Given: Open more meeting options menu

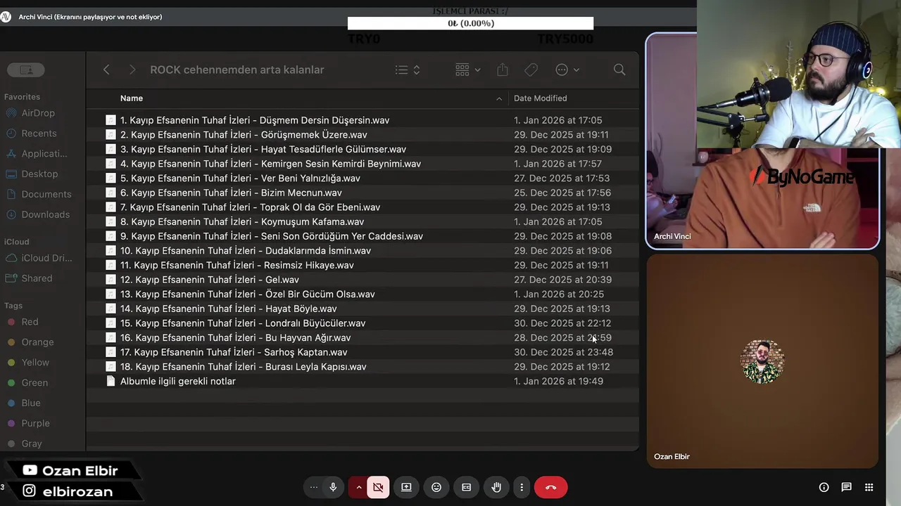Looking at the screenshot, I should [x=522, y=487].
